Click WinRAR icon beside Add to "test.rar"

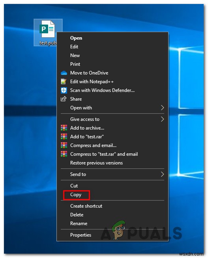coord(64,137)
